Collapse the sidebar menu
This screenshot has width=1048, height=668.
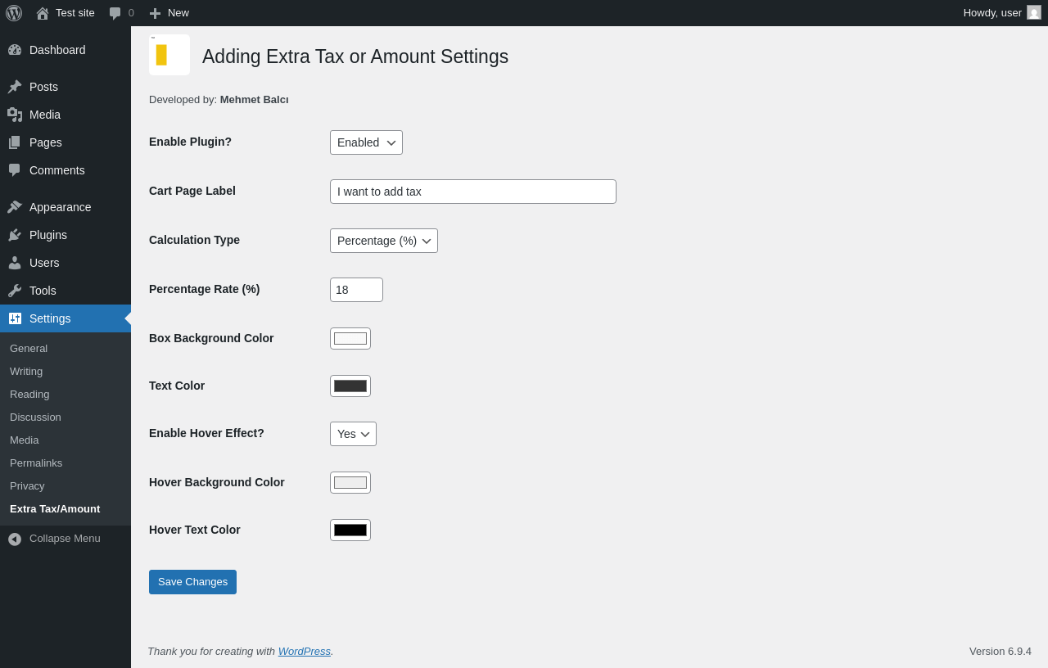[x=54, y=539]
